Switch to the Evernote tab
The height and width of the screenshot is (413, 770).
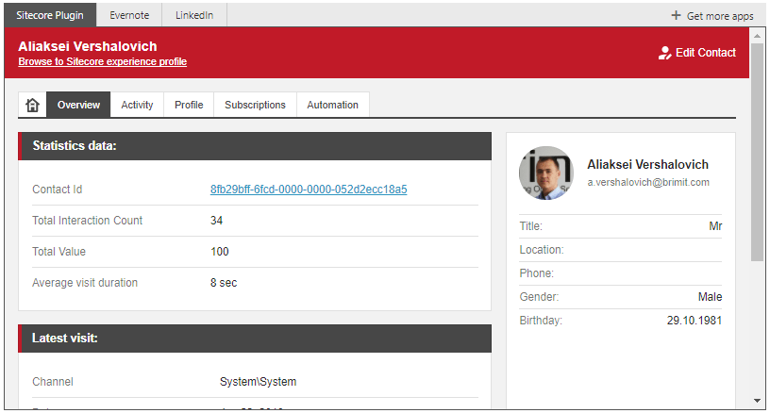[129, 15]
